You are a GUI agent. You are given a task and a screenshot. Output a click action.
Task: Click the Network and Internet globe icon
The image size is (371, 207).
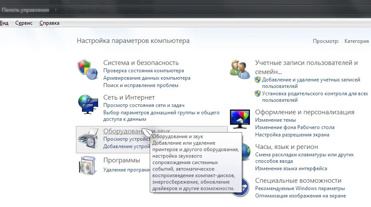click(x=88, y=104)
